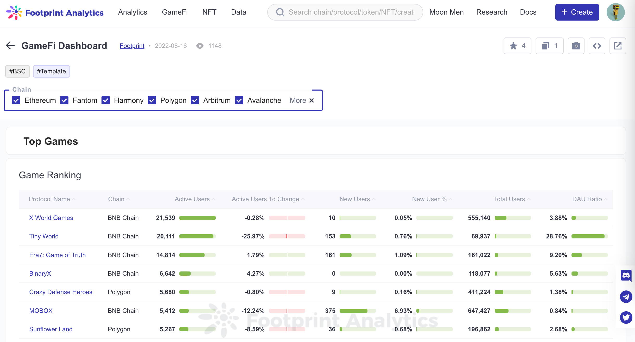635x342 pixels.
Task: Select Tiny World 20,111 active users value
Action: tap(166, 236)
